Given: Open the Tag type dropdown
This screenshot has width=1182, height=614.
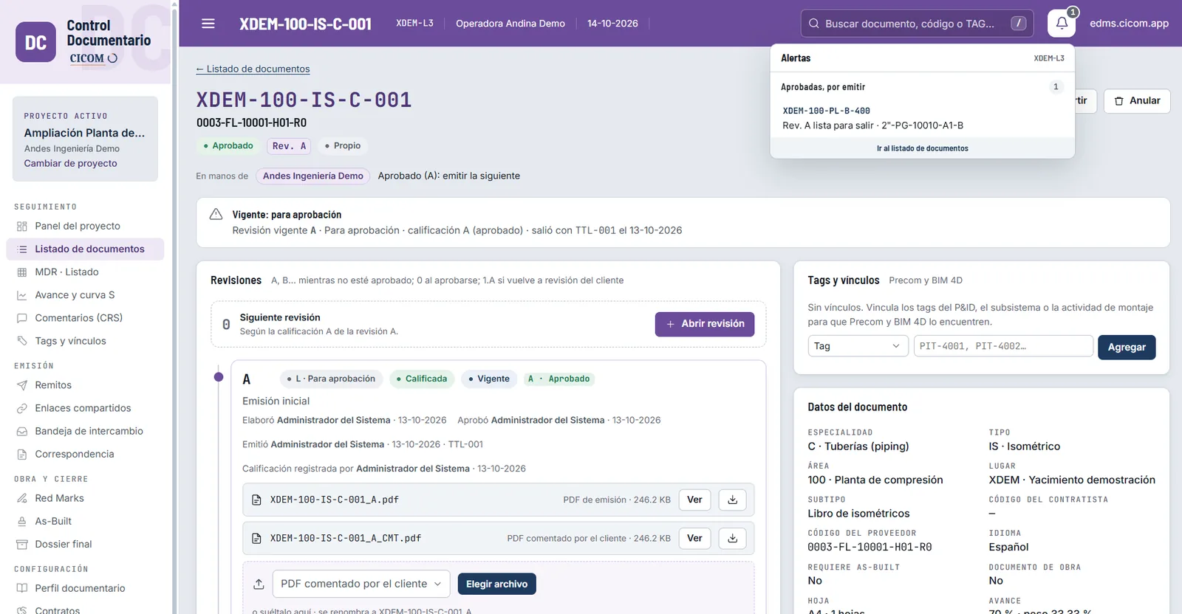Looking at the screenshot, I should pyautogui.click(x=858, y=346).
